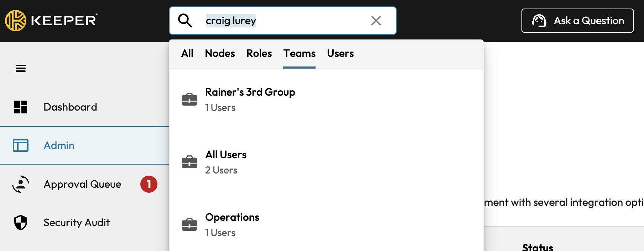Click the Ask a Question button
The width and height of the screenshot is (644, 251).
(x=577, y=21)
